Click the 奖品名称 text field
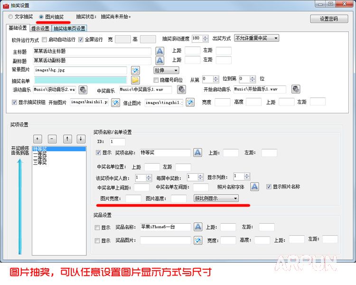This screenshot has height=285, width=356. click(166, 227)
